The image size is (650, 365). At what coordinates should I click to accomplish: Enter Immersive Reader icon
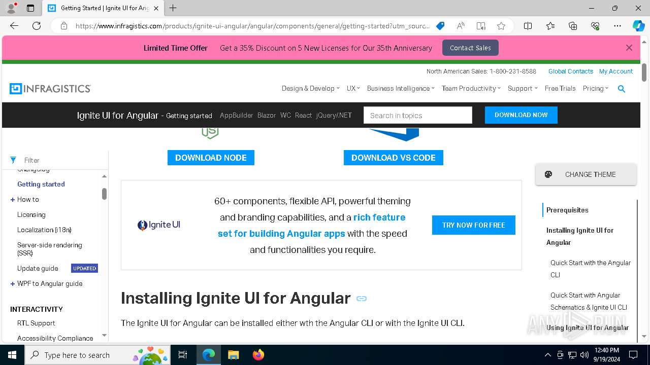pos(481,26)
